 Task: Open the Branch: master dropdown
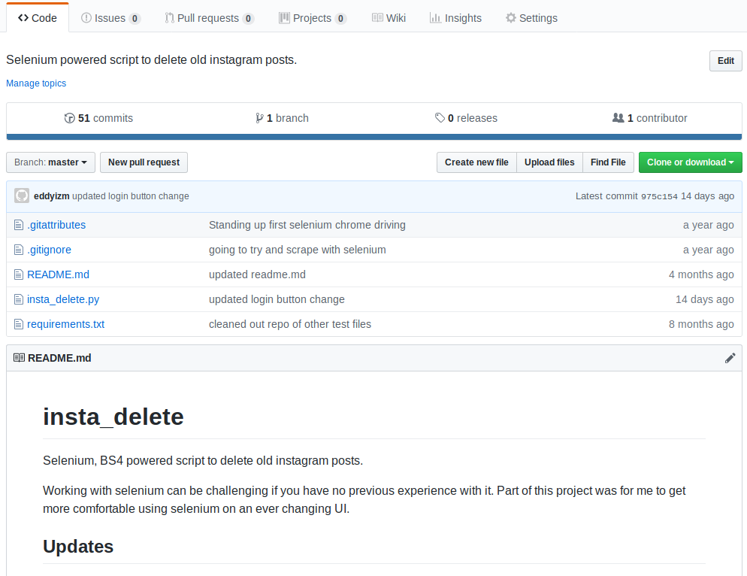tap(51, 162)
